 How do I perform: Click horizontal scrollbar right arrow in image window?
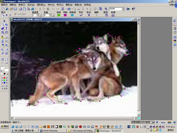click(136, 118)
